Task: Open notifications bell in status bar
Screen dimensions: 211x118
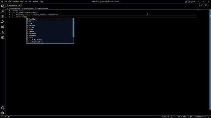Action: coord(208,117)
